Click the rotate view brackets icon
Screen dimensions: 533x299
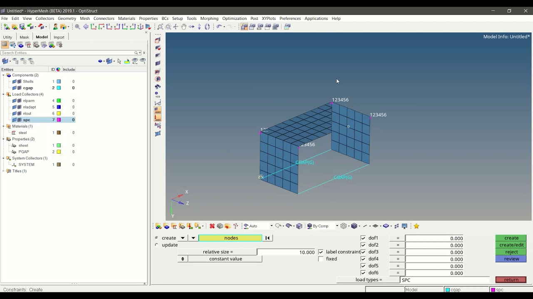pyautogui.click(x=207, y=27)
